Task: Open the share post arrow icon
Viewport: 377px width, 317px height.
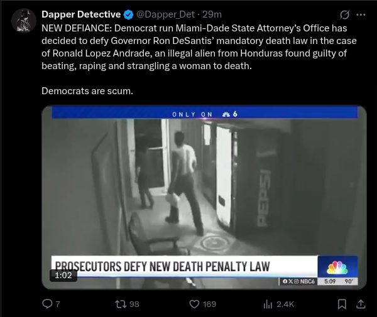Action: click(x=361, y=304)
